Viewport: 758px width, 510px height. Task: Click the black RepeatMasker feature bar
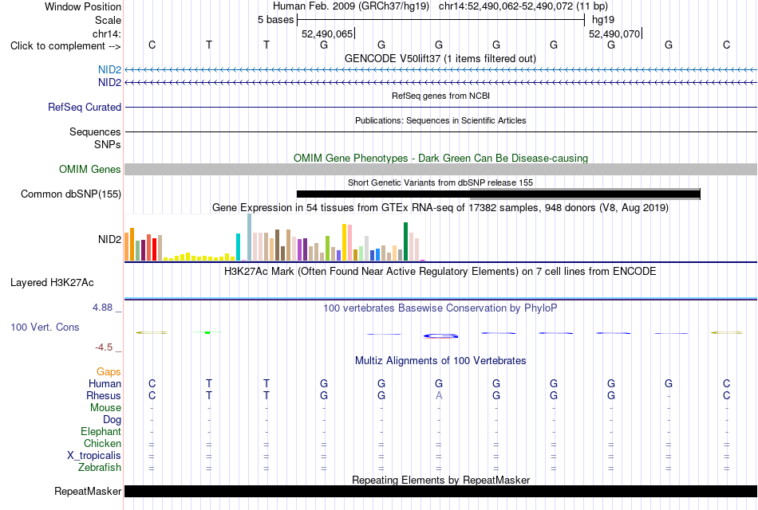click(440, 491)
